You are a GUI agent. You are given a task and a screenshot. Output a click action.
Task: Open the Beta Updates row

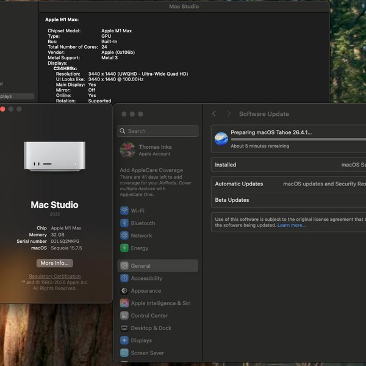289,200
